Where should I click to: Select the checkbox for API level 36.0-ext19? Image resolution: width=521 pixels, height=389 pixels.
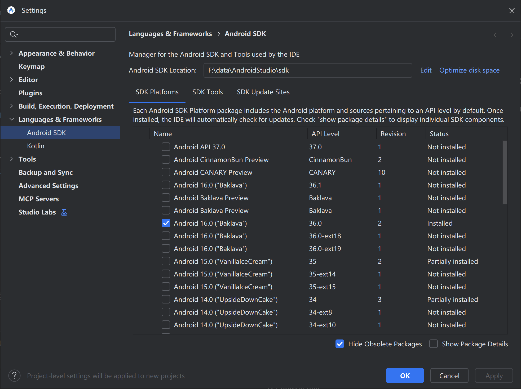(166, 248)
